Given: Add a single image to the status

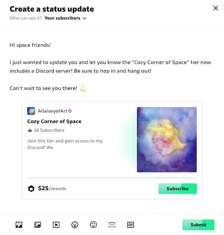Looking at the screenshot, I should click(19, 225).
